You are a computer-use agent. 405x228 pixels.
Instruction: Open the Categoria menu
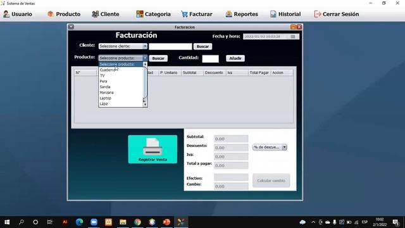coord(153,14)
